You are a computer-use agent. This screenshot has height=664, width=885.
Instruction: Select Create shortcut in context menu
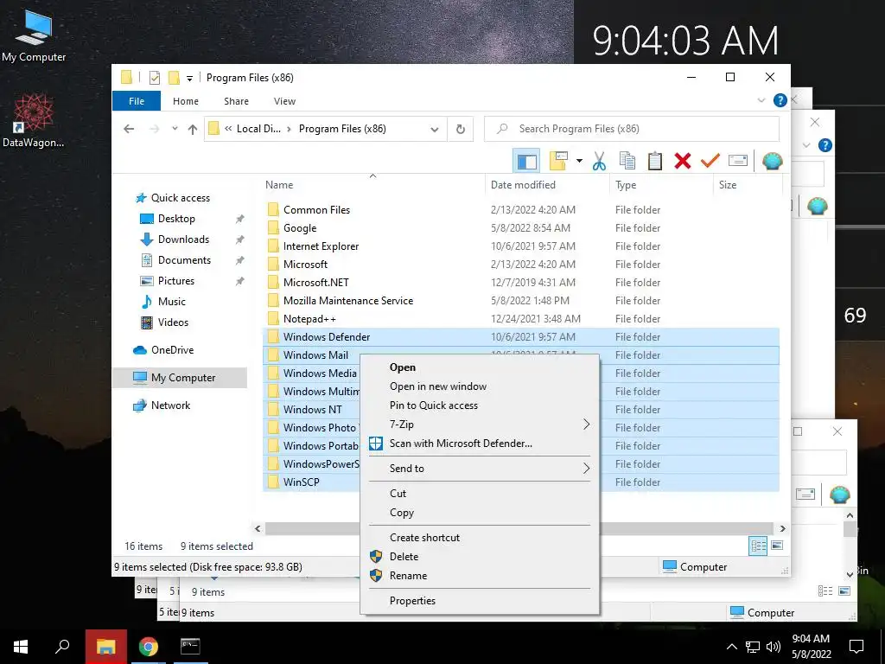pyautogui.click(x=480, y=538)
